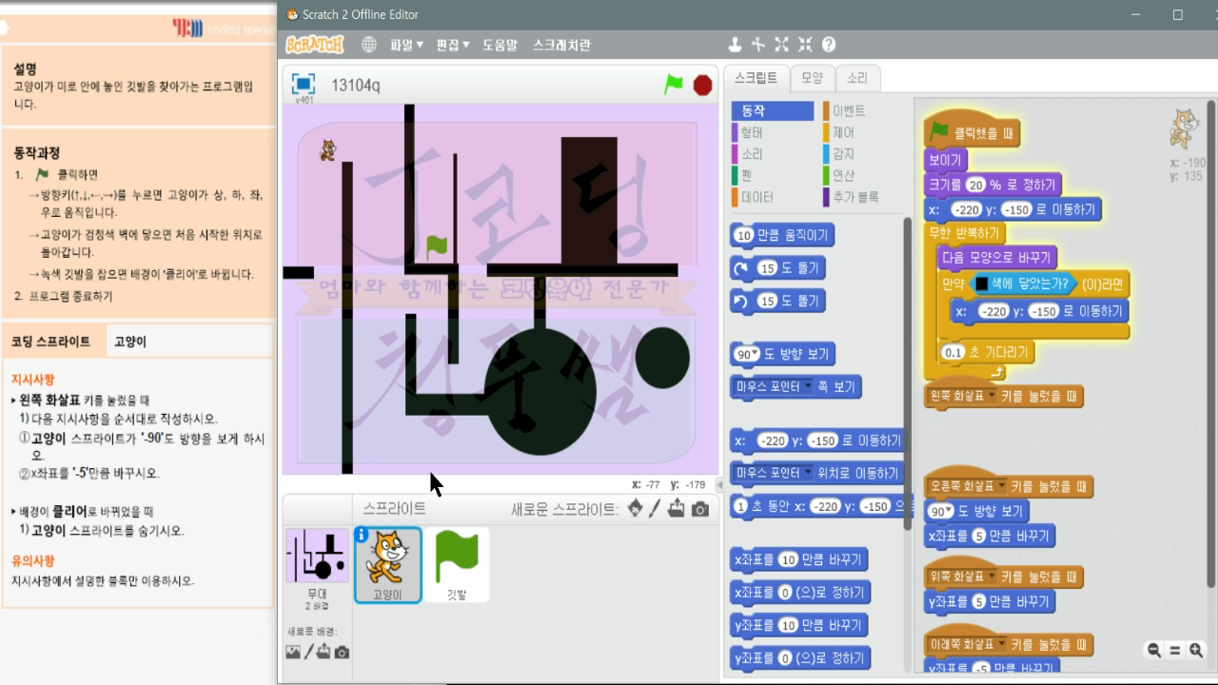1218x685 pixels.
Task: Select the stamp duplicate tool in the toolbar
Action: click(x=735, y=44)
